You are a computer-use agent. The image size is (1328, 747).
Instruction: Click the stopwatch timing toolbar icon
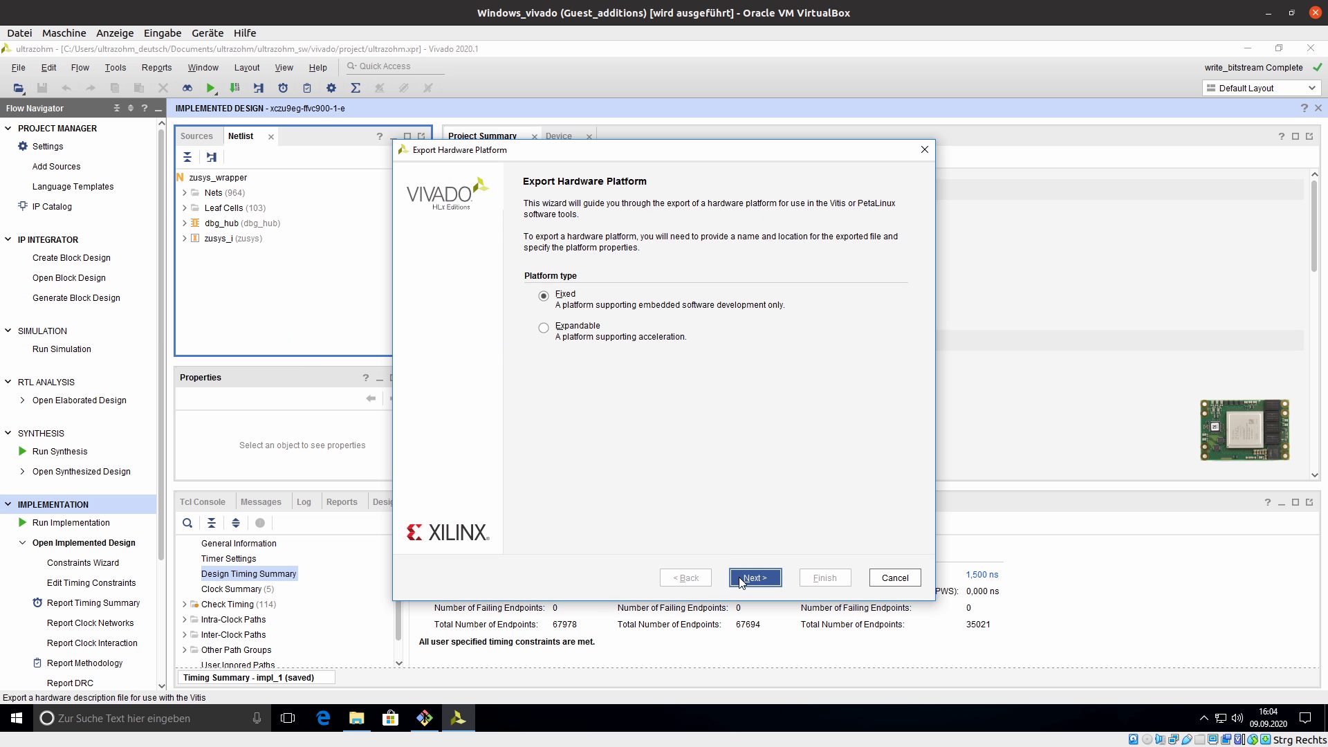pyautogui.click(x=283, y=88)
